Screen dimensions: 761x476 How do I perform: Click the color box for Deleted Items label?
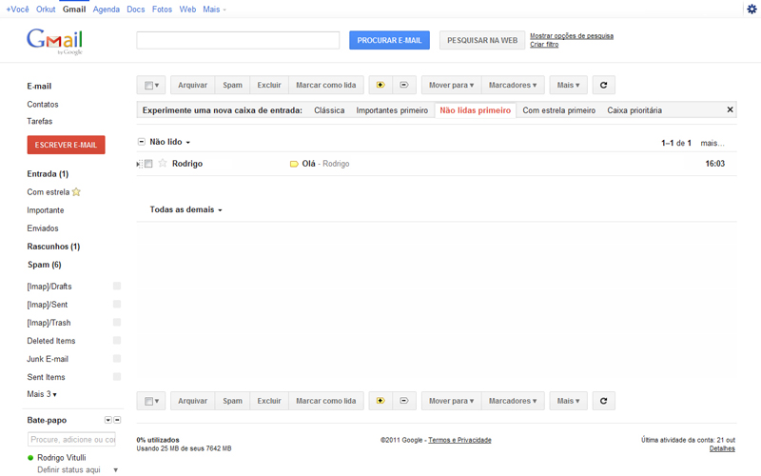pos(117,341)
